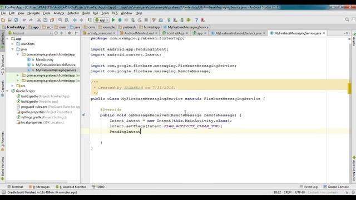Click the Synchronize toolbar icon
The height and width of the screenshot is (200, 356).
[x=16, y=20]
